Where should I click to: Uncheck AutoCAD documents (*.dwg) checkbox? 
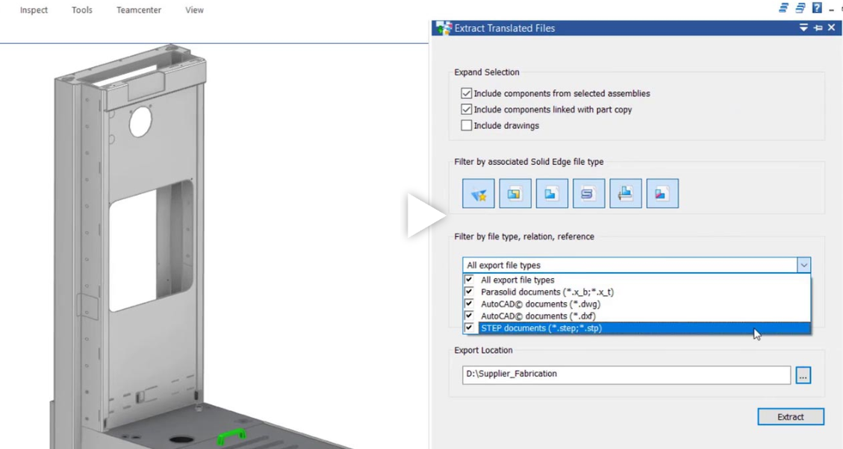[469, 304]
